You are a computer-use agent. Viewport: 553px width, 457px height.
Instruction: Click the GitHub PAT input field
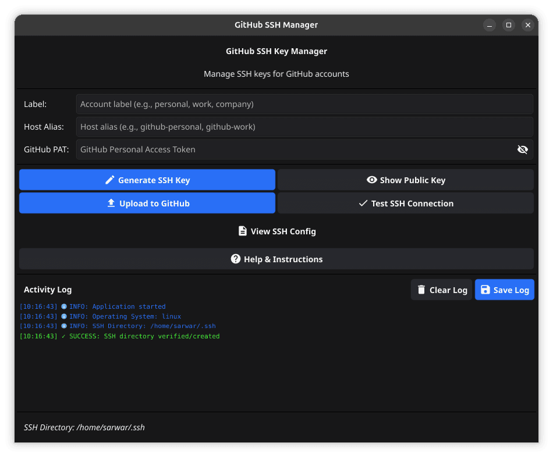coord(291,149)
